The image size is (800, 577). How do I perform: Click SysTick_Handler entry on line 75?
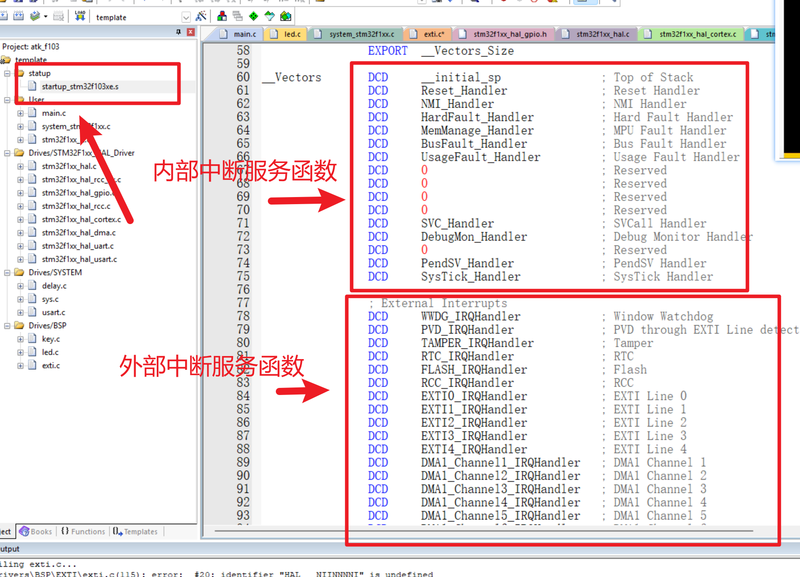click(x=471, y=277)
